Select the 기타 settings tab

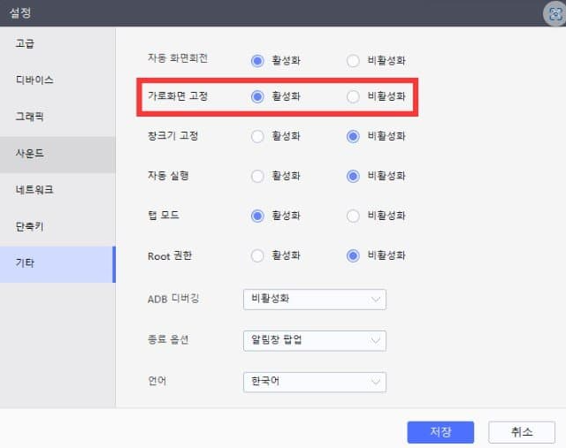tap(57, 264)
